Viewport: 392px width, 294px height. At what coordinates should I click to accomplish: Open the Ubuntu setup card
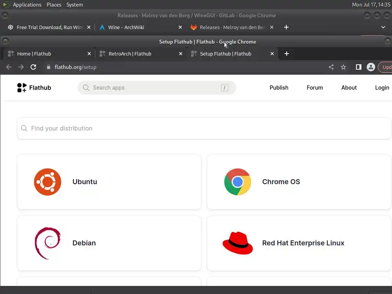[x=109, y=182]
